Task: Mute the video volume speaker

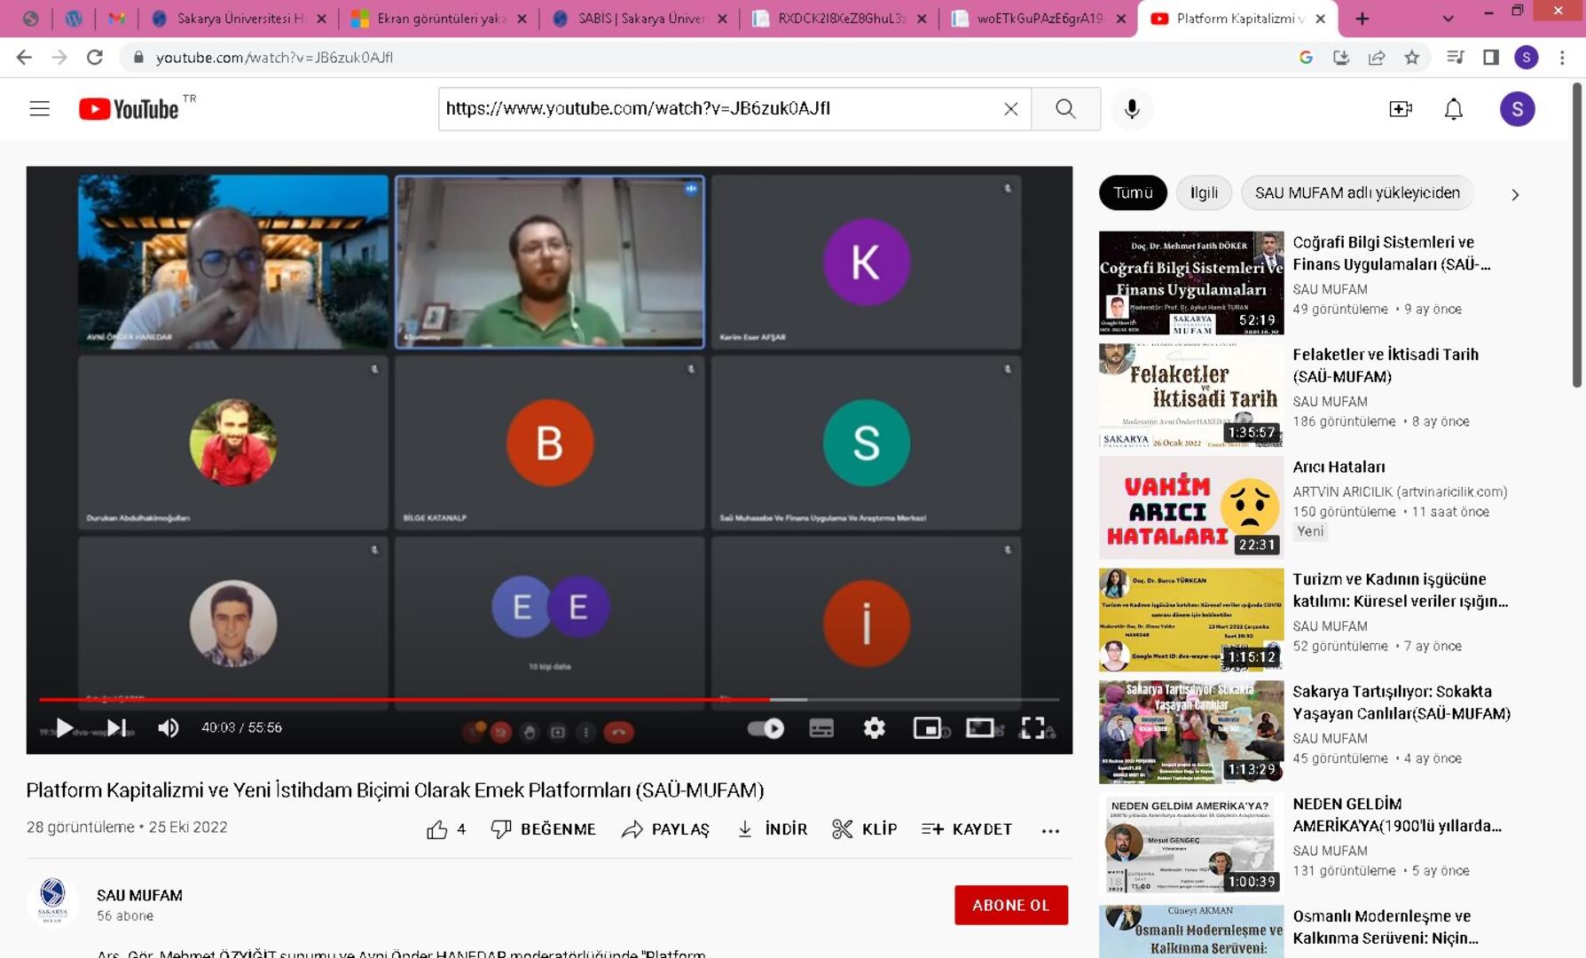Action: [x=169, y=728]
